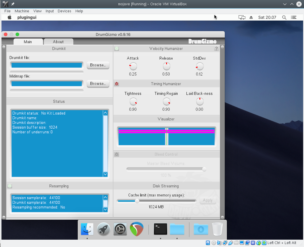The image size is (304, 247).
Task: Click the network indicator in VirtualBox status bar
Action: click(x=225, y=243)
